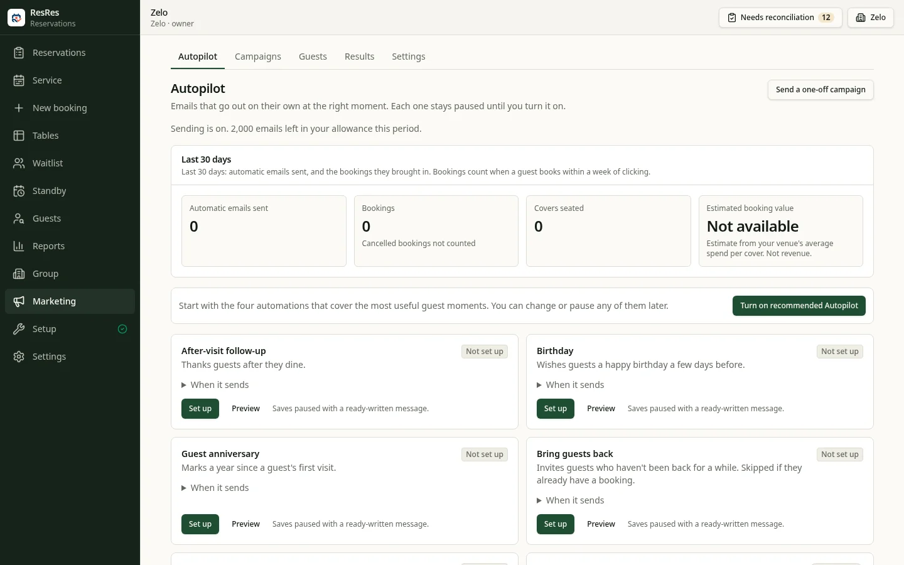Open Group via its building icon

coord(19,274)
